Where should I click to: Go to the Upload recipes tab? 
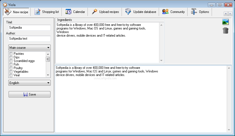point(105,12)
